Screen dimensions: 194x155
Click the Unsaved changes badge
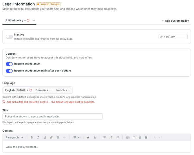(49, 4)
